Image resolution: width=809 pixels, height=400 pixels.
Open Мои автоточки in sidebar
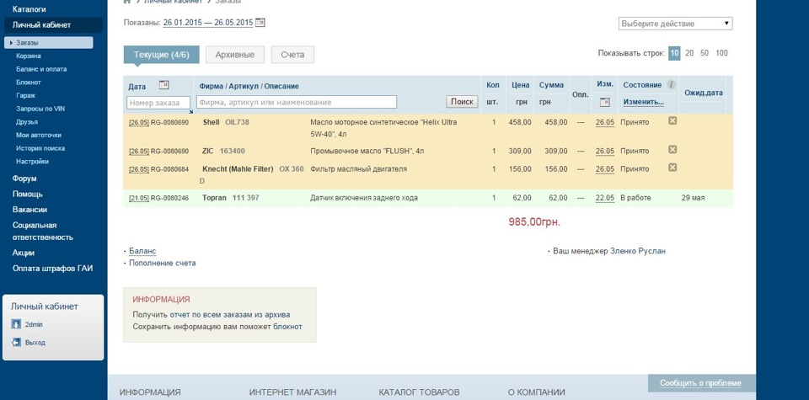(x=39, y=135)
